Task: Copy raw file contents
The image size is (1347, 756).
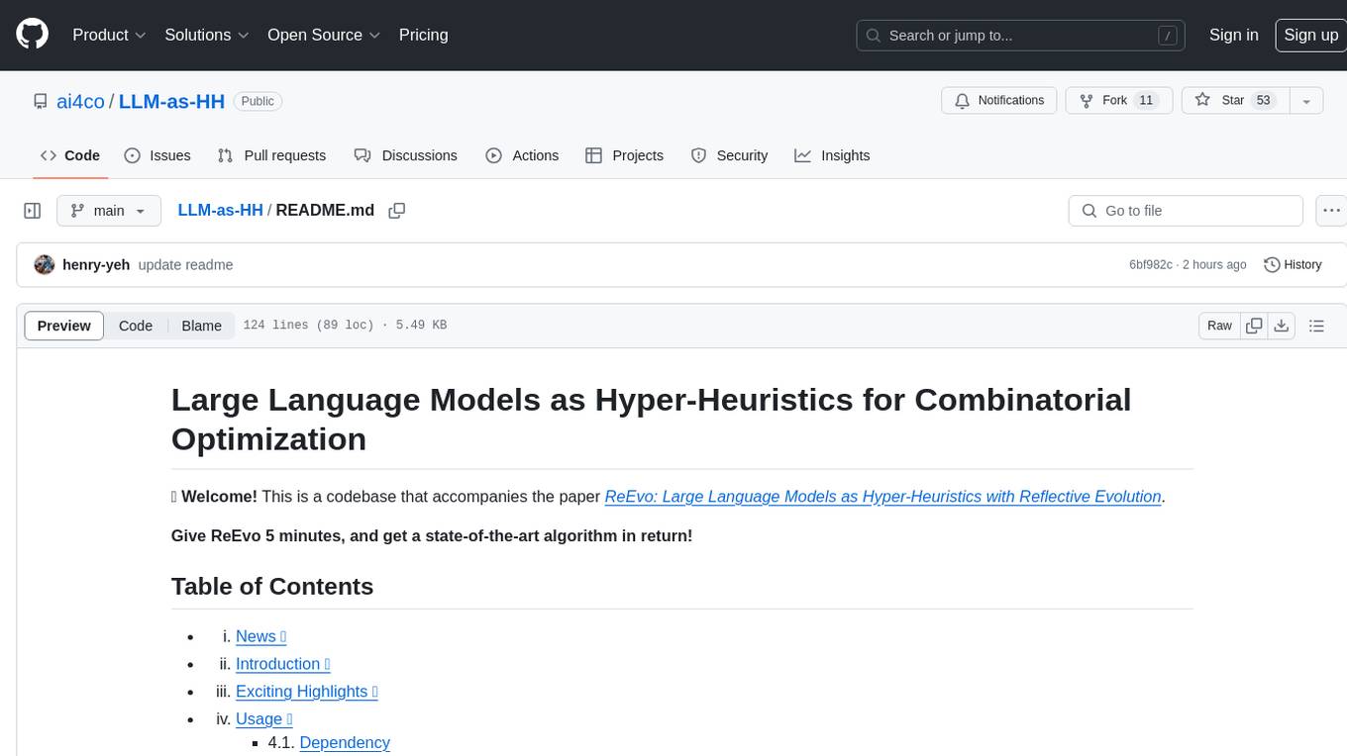Action: click(1255, 326)
